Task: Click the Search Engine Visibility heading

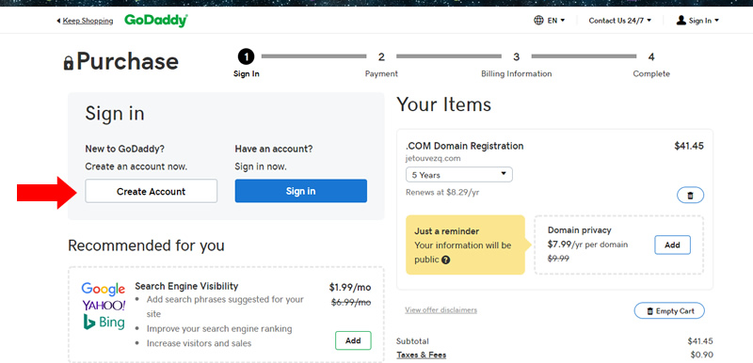Action: click(186, 286)
